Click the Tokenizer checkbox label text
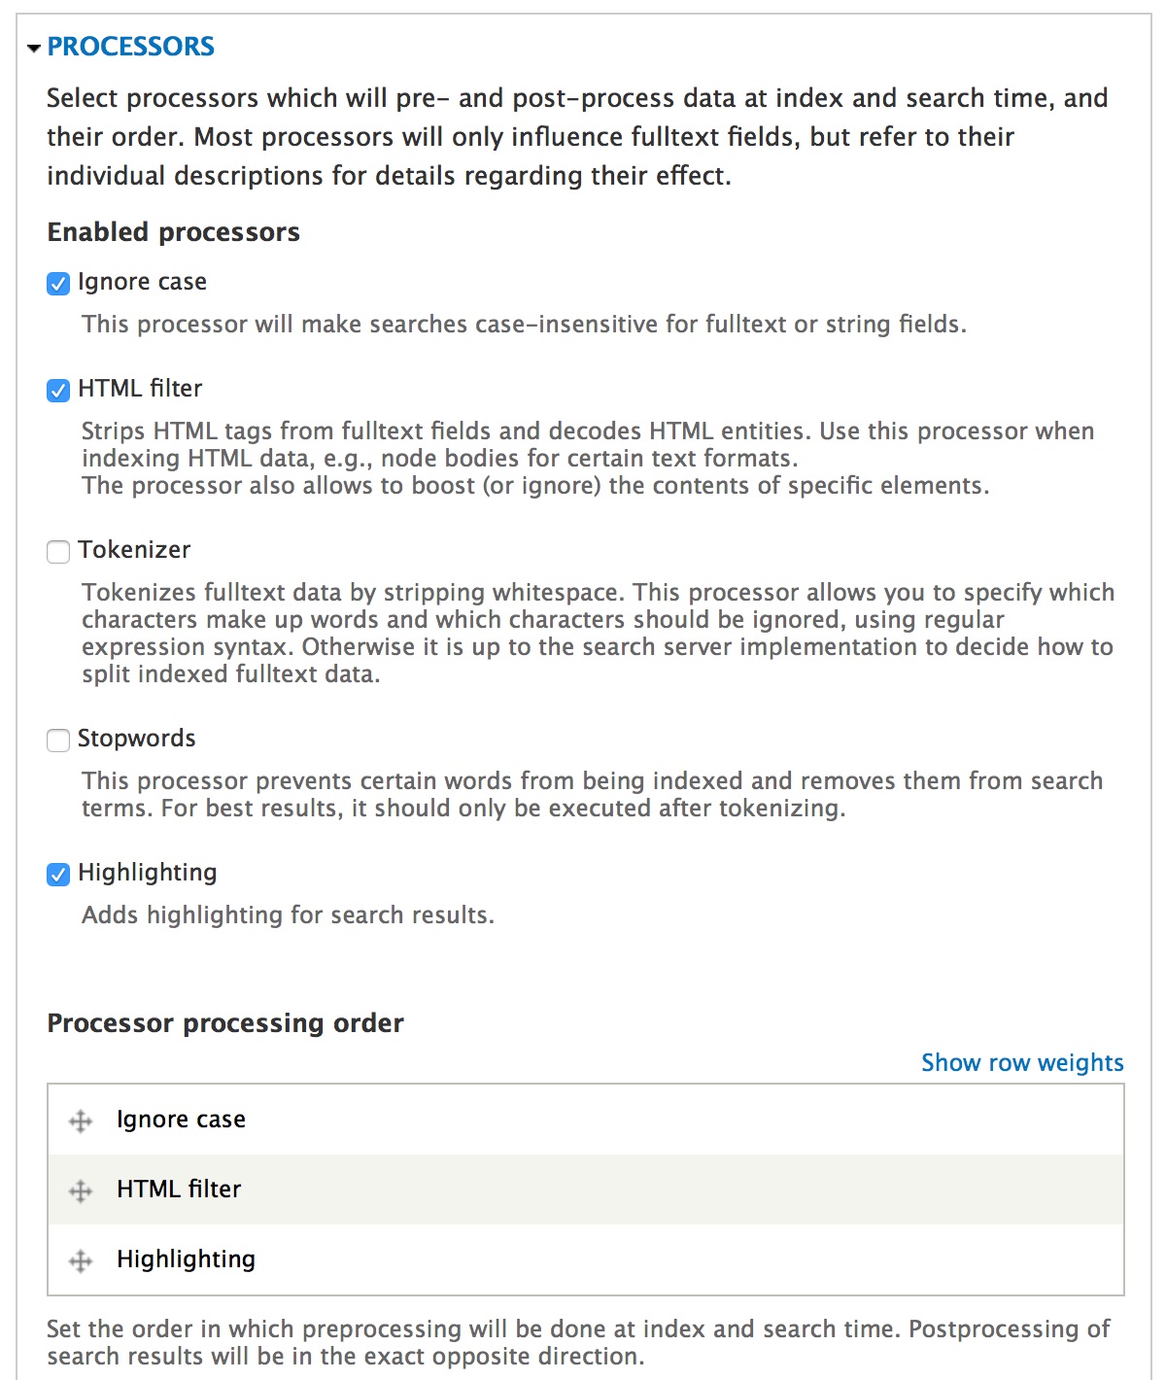The width and height of the screenshot is (1166, 1380). tap(134, 550)
